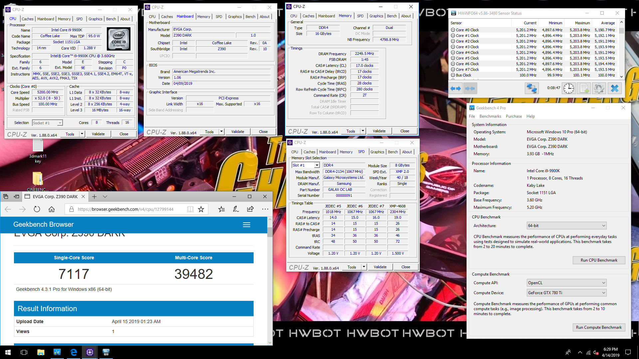639x359 pixels.
Task: Expand Tools arrow in CPU-Z CPU window
Action: 82,134
